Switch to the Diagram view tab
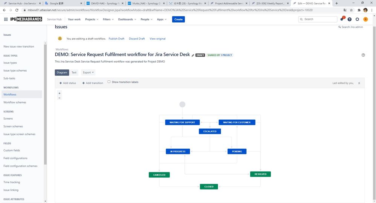Viewport: 376px width, 203px height. [x=62, y=72]
